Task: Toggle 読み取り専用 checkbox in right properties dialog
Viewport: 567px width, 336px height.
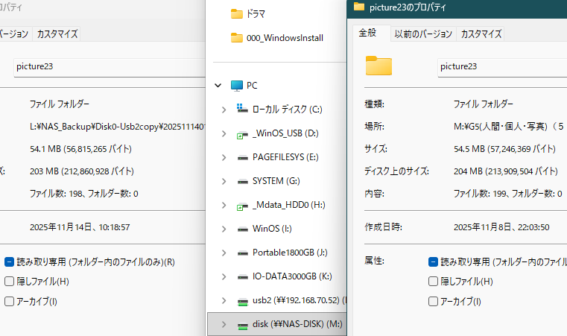Action: (x=434, y=262)
